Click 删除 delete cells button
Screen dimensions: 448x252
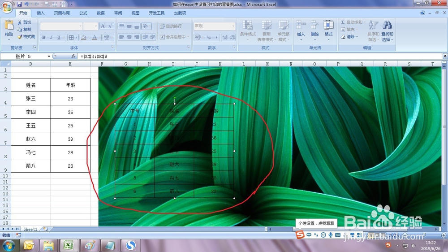click(x=314, y=30)
